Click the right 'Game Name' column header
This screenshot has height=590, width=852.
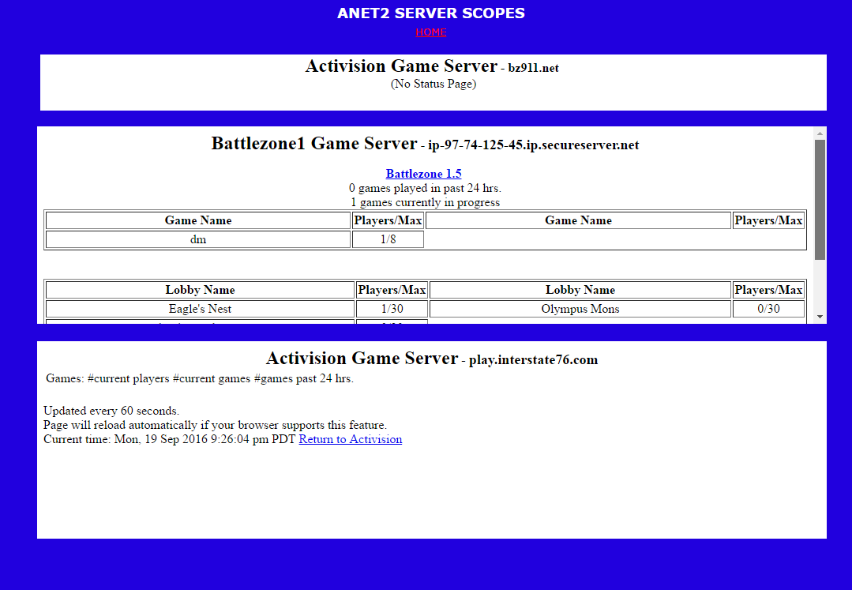(578, 220)
